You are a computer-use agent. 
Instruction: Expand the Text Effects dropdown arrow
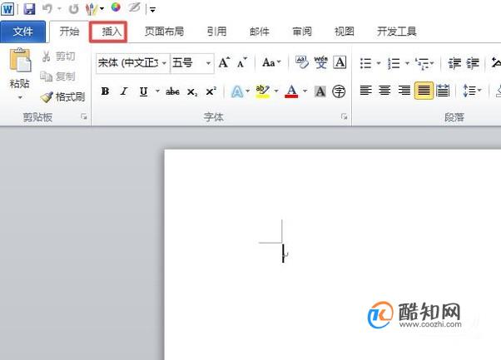click(248, 91)
